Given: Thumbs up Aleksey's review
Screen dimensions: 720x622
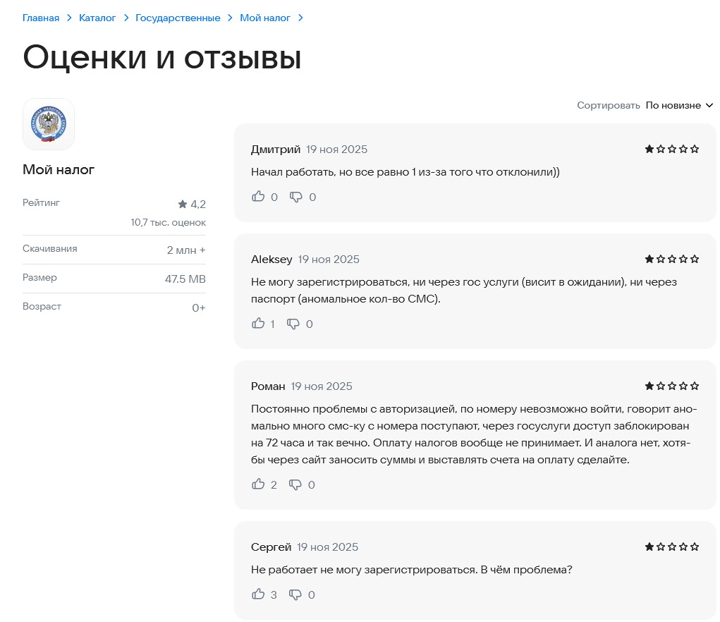Looking at the screenshot, I should click(x=258, y=324).
